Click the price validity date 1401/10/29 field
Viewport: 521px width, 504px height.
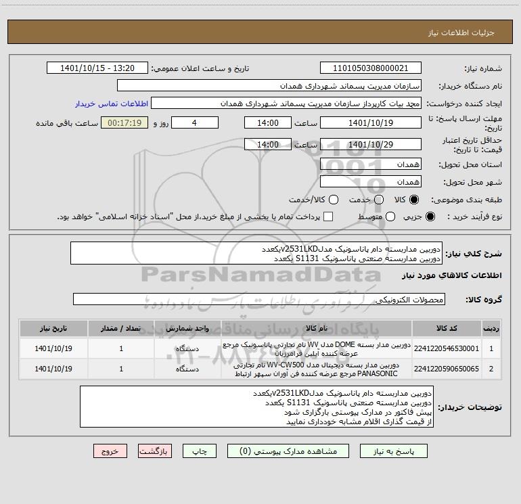[x=371, y=144]
